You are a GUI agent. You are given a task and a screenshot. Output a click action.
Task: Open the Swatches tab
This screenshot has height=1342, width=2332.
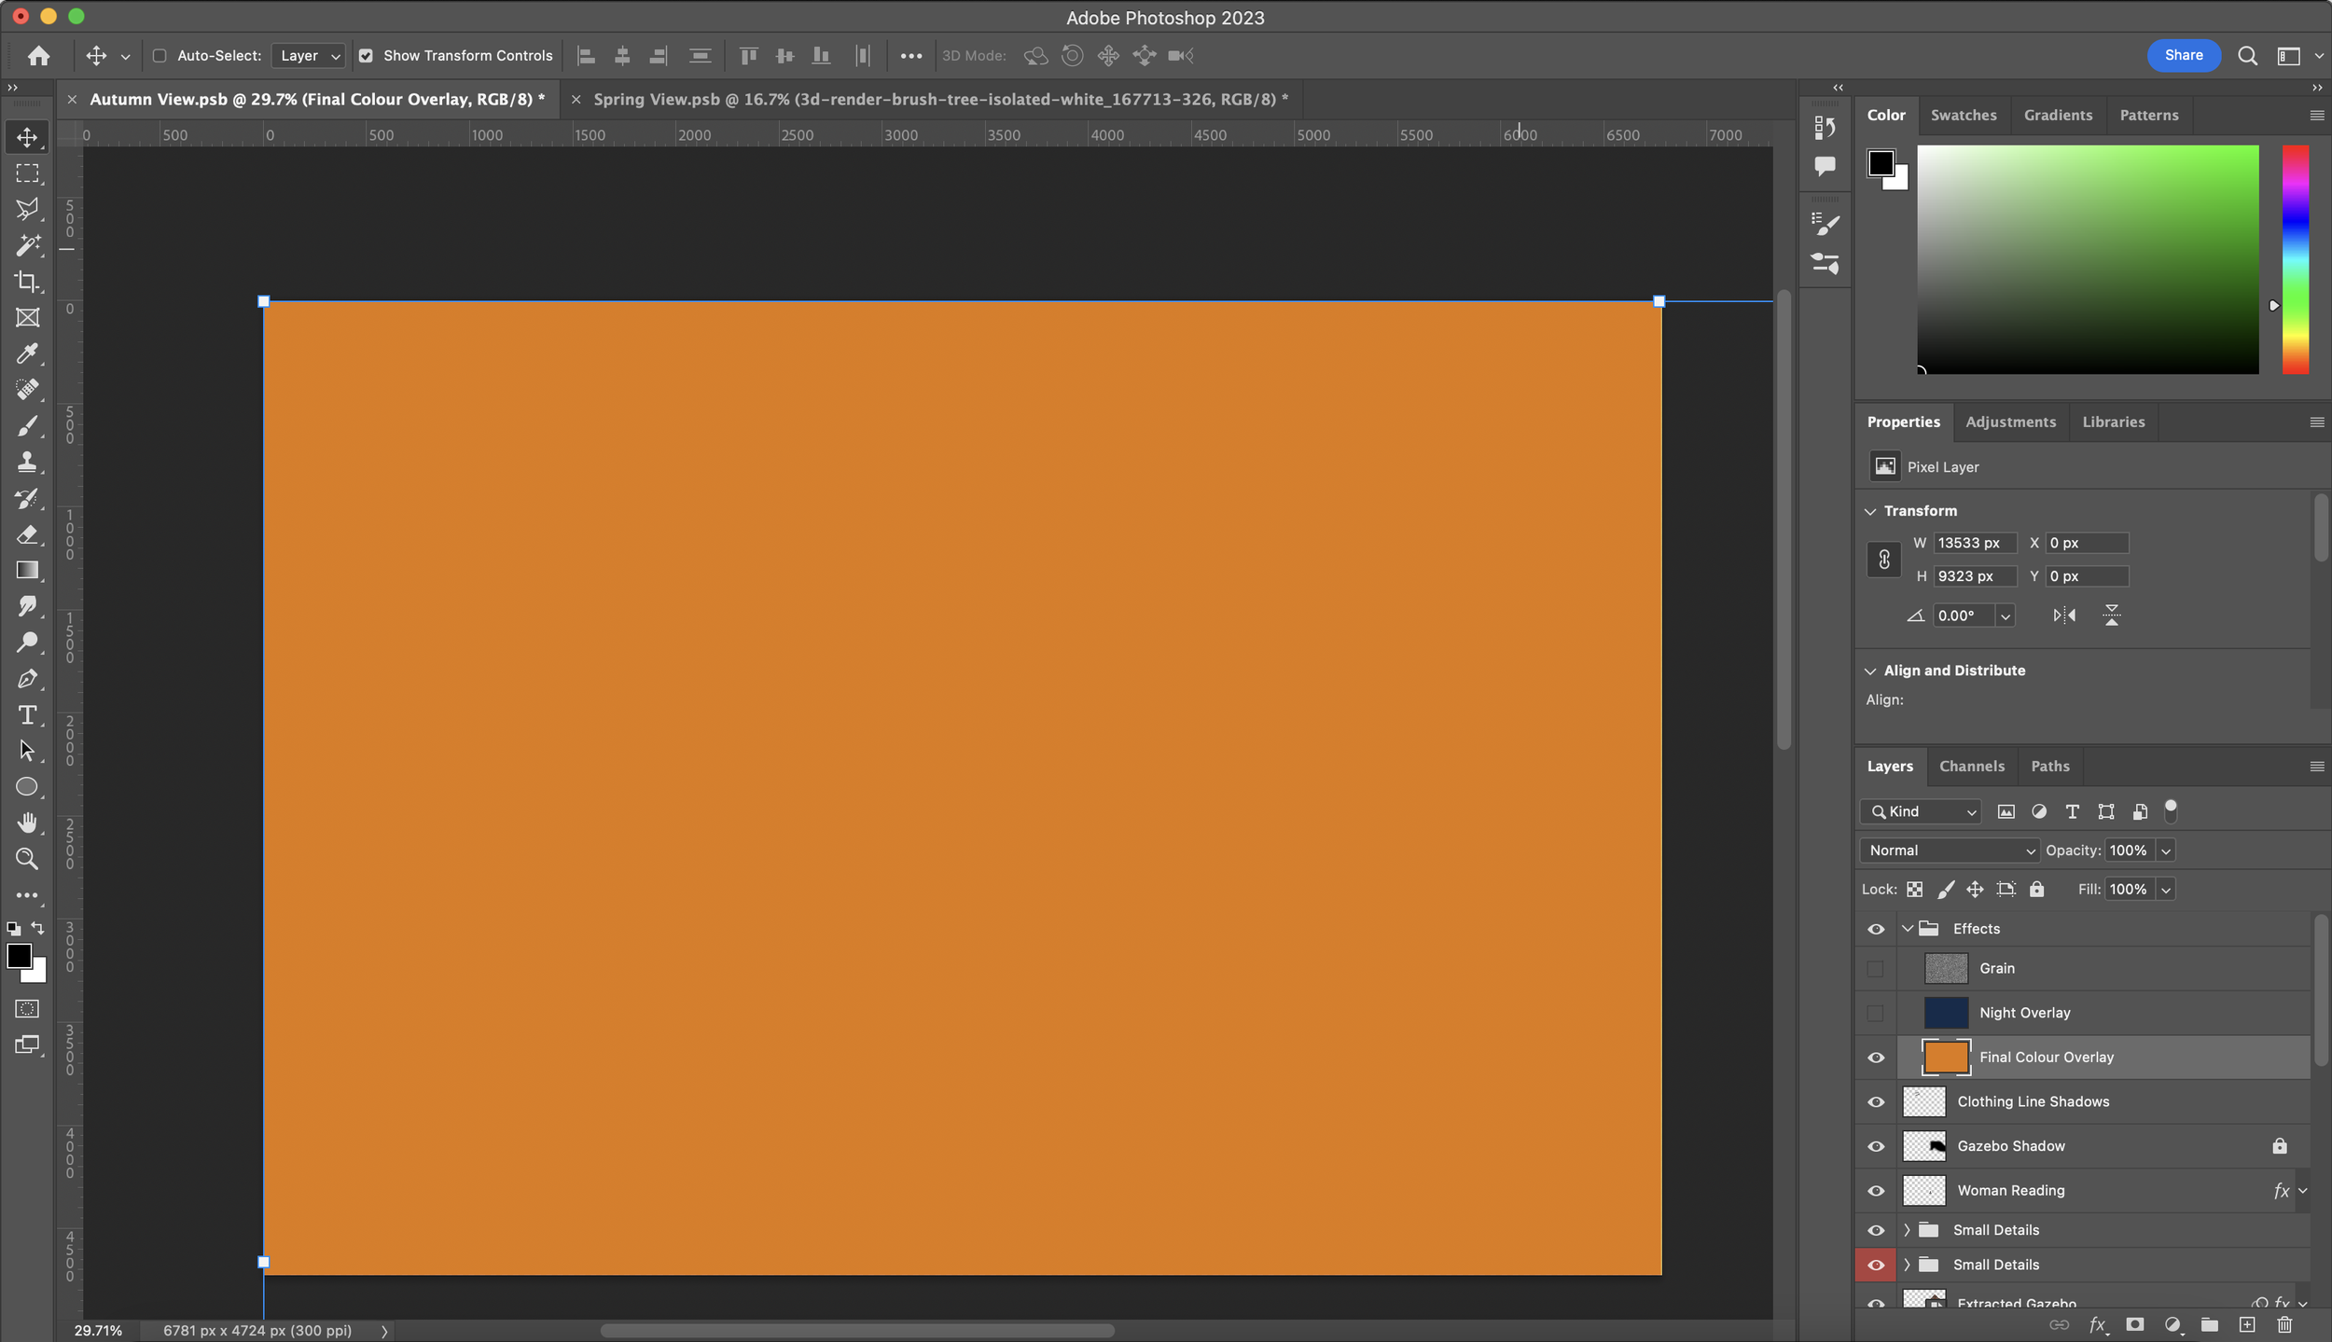point(1963,116)
